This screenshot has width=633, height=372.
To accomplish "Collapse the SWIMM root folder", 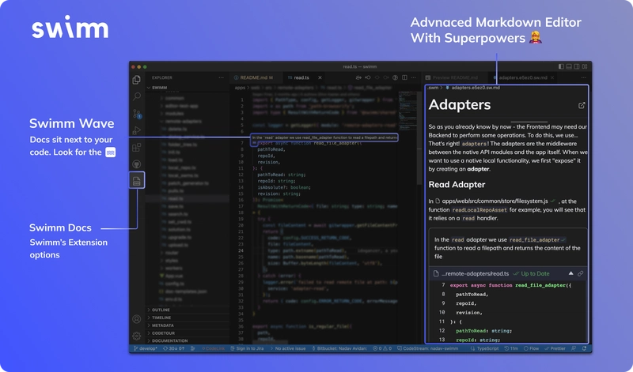I will 187,88.
